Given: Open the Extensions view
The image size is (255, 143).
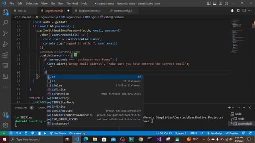Looking at the screenshot, I should coord(5,55).
